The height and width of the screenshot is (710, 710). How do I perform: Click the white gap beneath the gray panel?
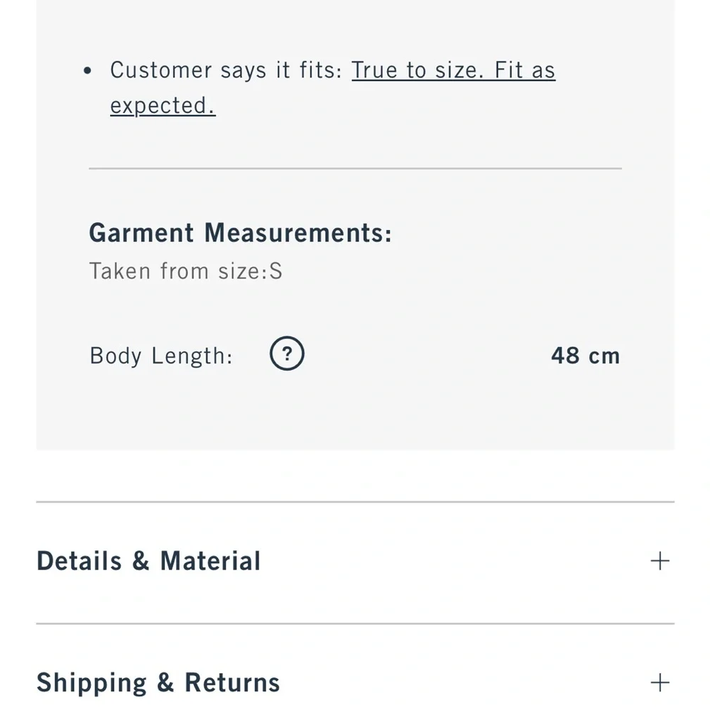pos(355,474)
